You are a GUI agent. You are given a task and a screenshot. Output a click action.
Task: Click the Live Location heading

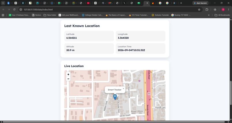pos(74,66)
